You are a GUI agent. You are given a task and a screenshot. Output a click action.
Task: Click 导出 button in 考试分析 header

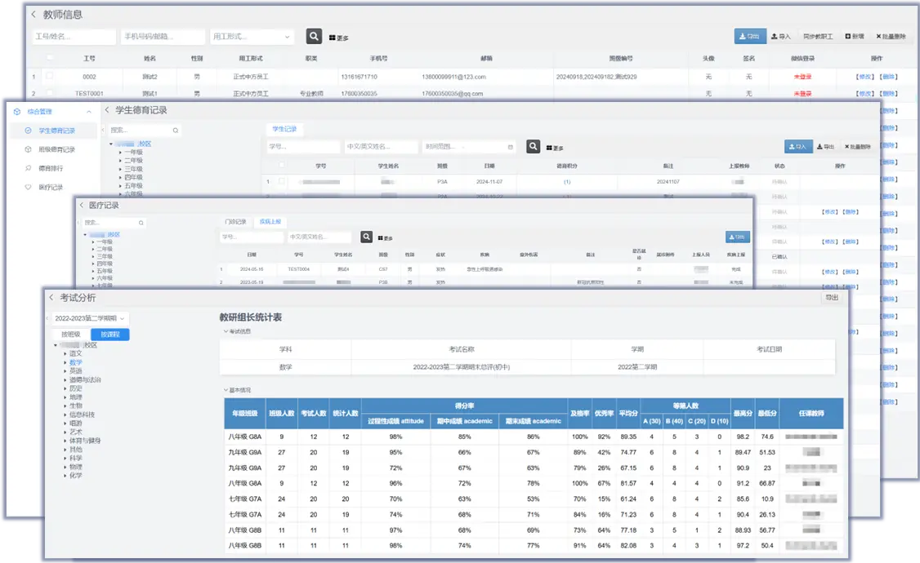832,298
